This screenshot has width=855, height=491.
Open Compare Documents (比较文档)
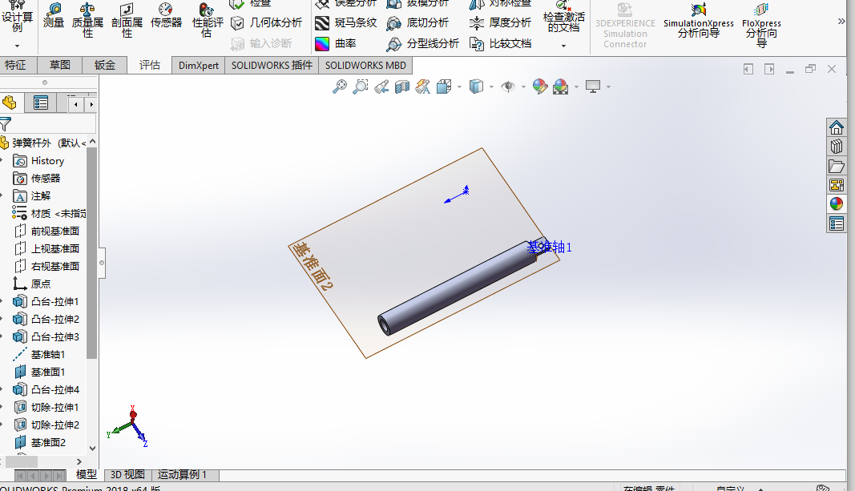pyautogui.click(x=500, y=43)
